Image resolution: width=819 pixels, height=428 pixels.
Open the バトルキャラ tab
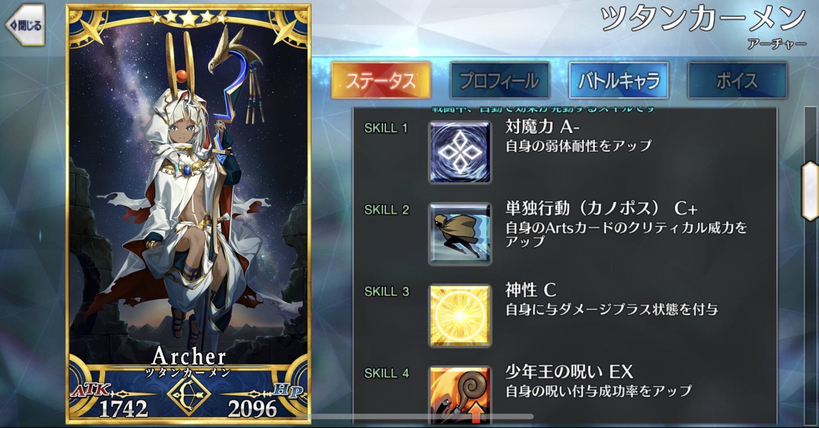(x=619, y=80)
